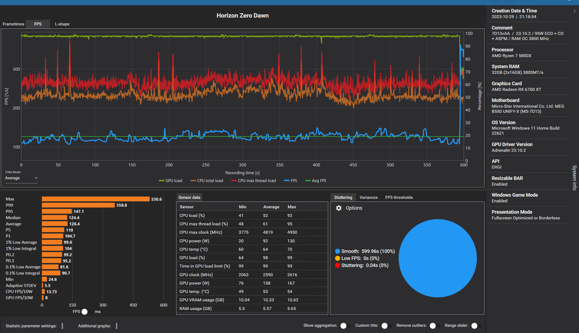The image size is (579, 333).
Task: Click the Median statistic label
Action: pyautogui.click(x=13, y=218)
